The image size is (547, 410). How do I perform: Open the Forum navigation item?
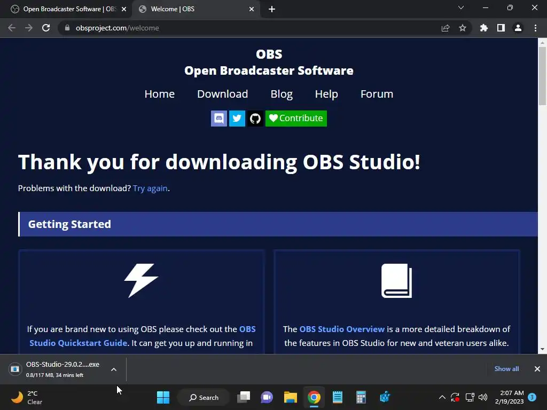click(377, 94)
